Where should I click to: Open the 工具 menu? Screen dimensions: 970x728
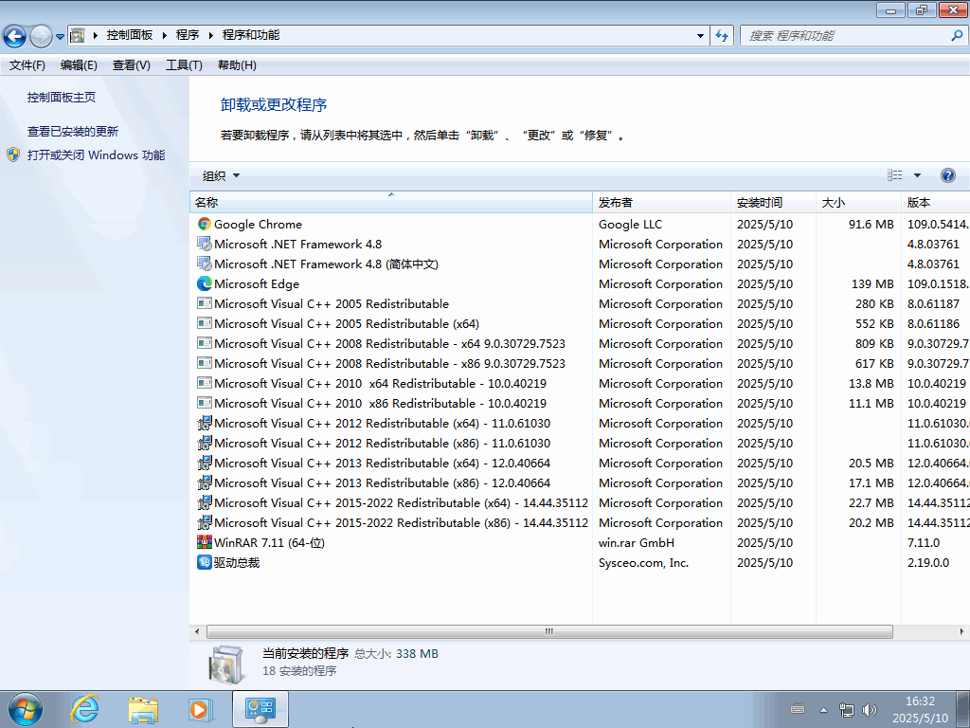point(183,64)
